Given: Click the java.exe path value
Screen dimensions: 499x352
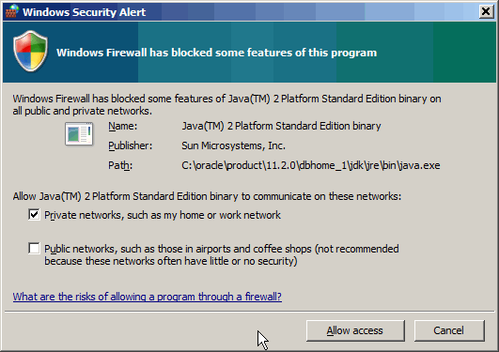Looking at the screenshot, I should coord(311,165).
